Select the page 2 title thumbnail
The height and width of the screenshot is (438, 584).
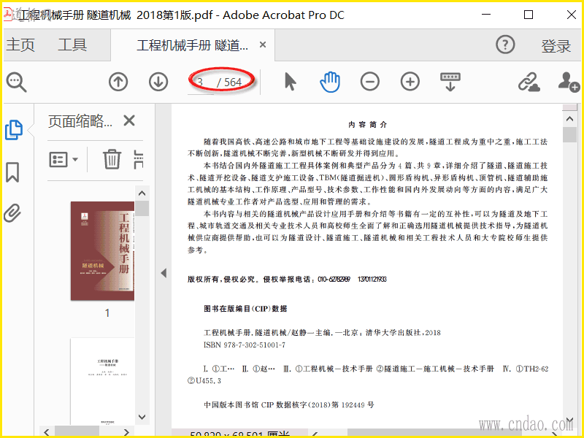(x=102, y=381)
